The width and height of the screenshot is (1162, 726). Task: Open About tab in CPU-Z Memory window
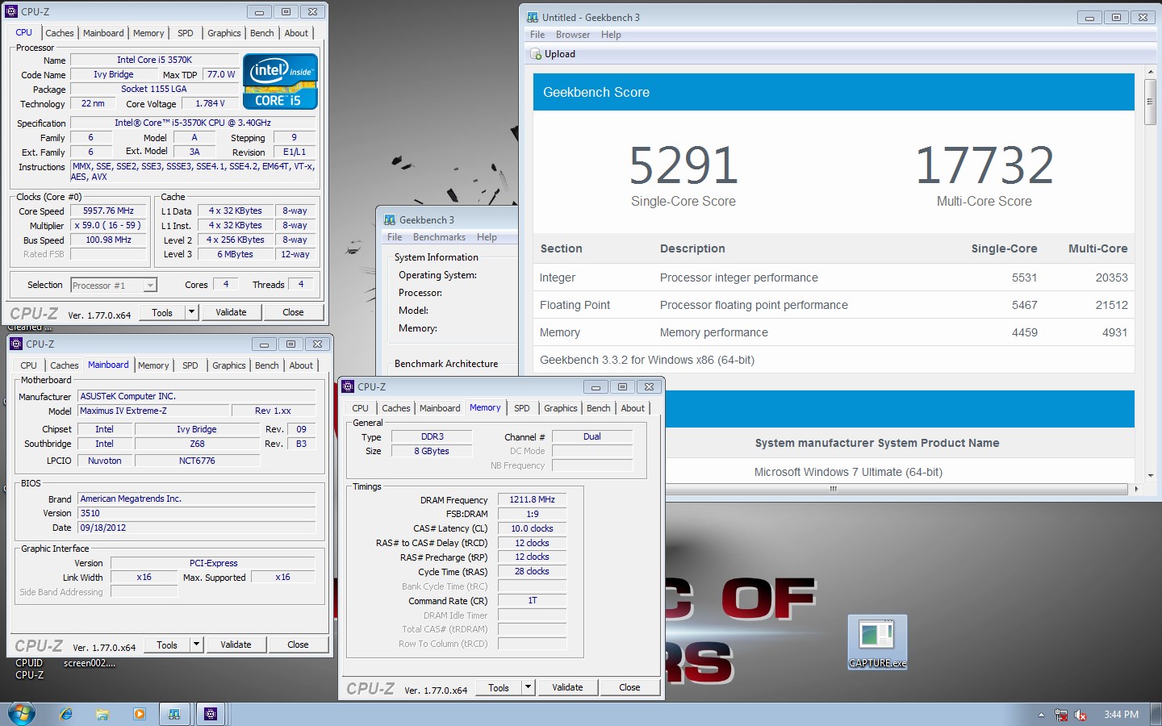tap(633, 408)
